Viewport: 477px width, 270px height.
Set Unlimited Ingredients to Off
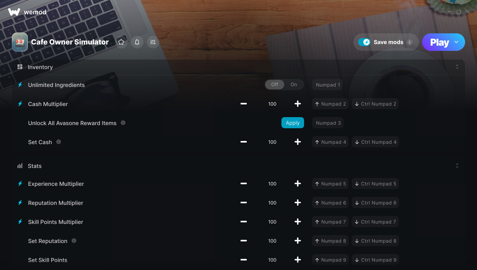275,85
